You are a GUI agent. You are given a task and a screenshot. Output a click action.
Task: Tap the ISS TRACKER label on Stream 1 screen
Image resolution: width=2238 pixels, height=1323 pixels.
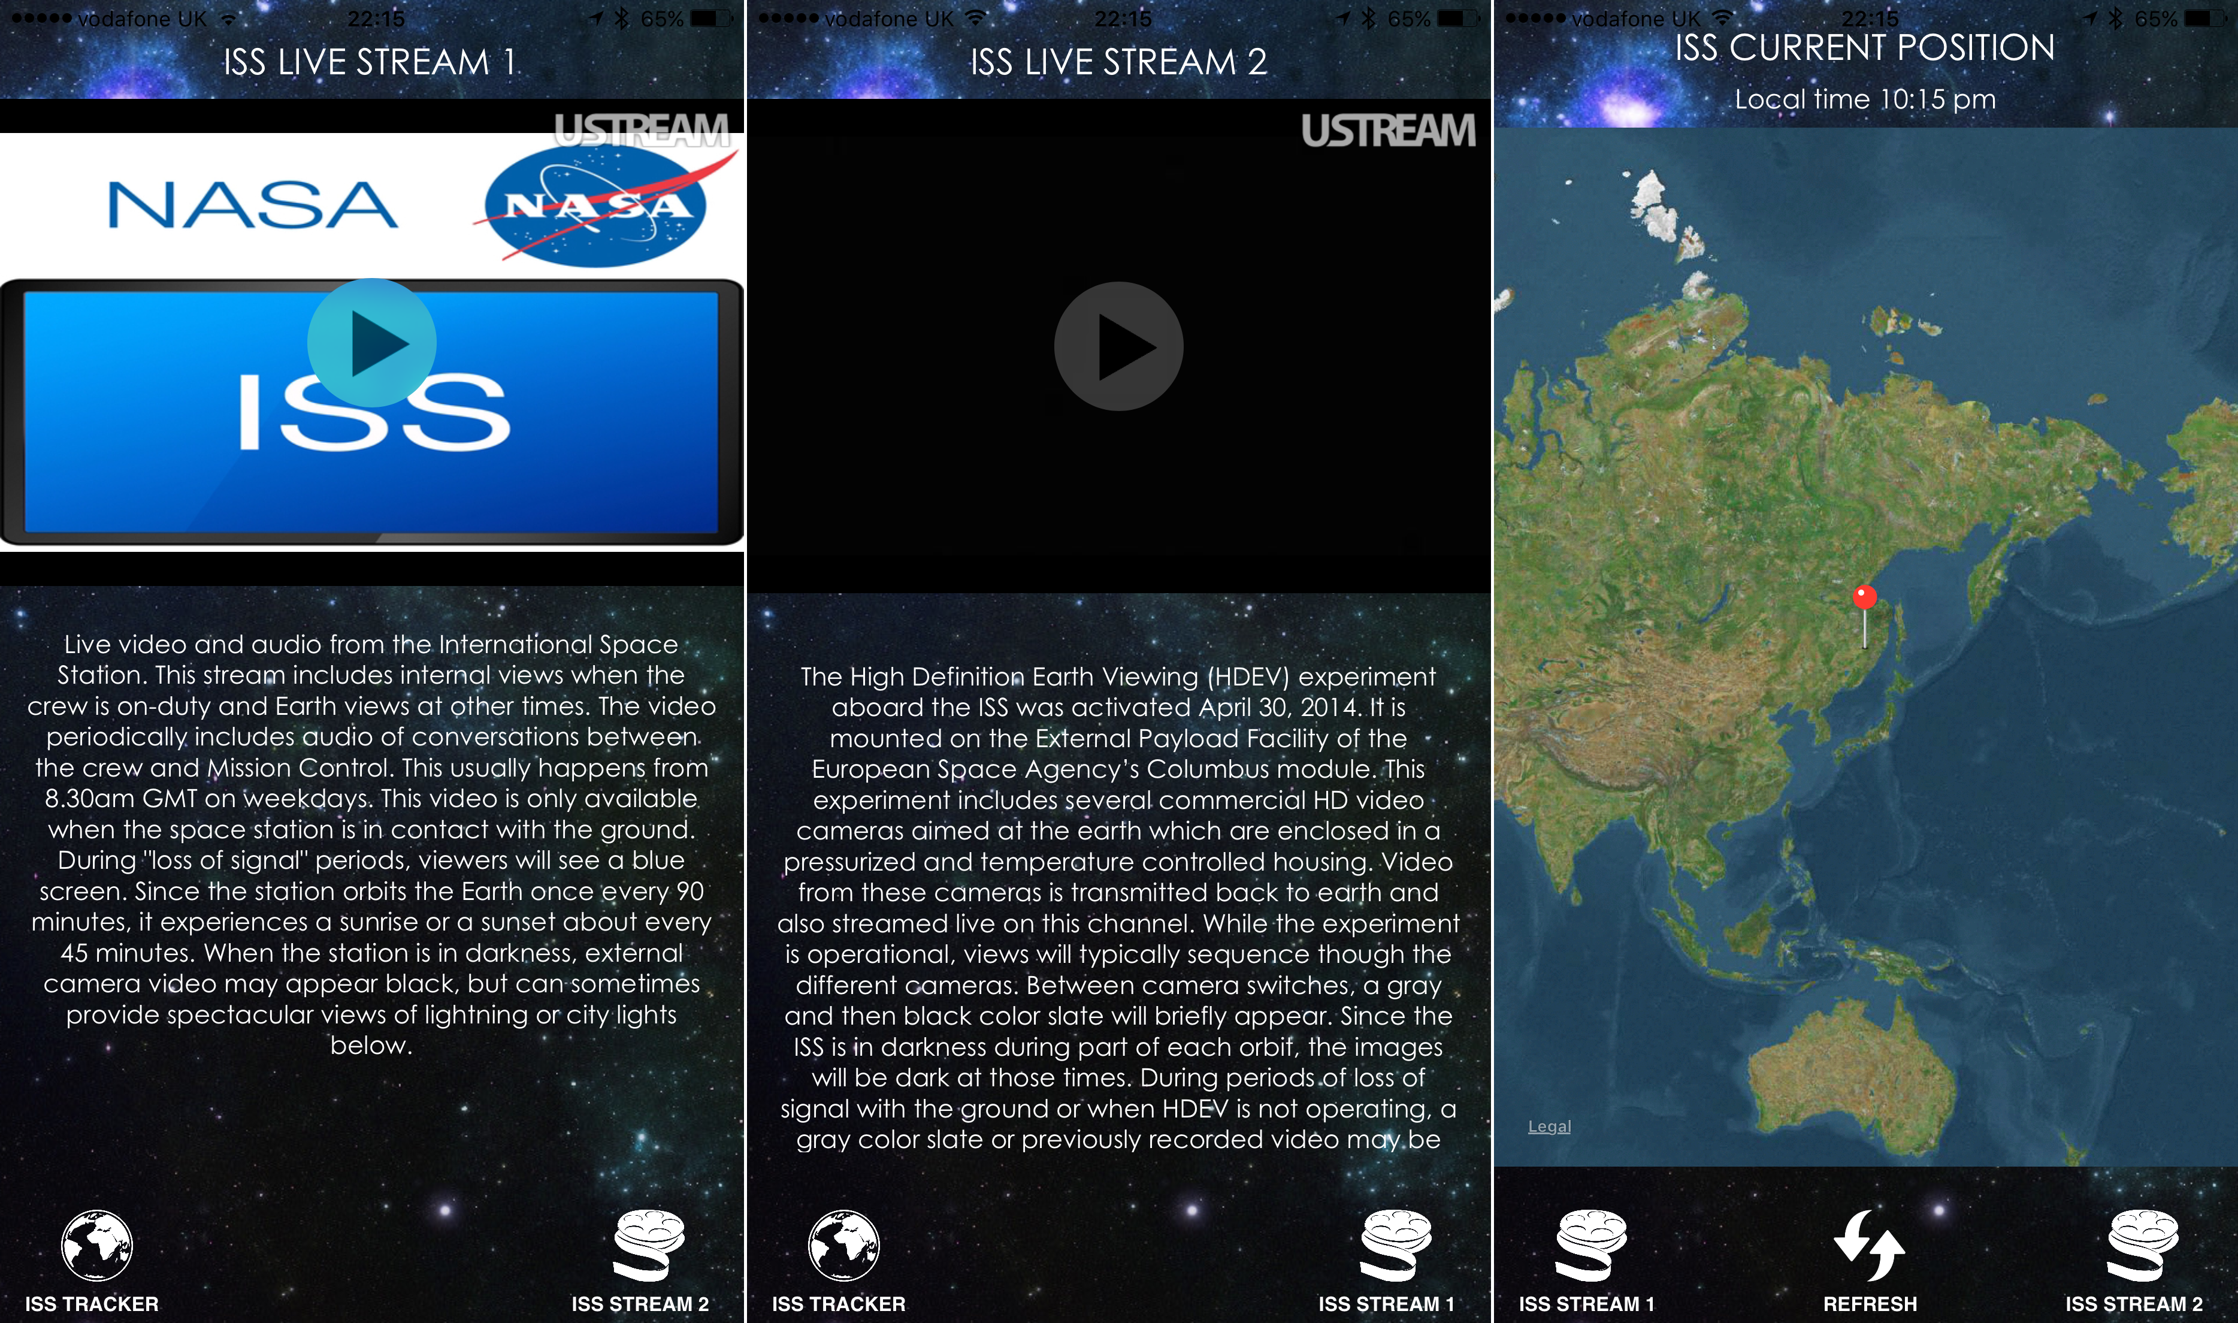tap(92, 1303)
